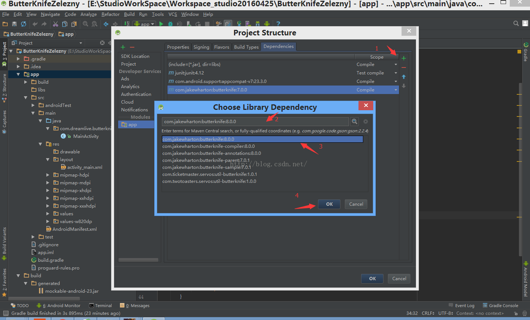The height and width of the screenshot is (320, 530).
Task: Toggle the 1: Project tool window
Action: coord(4,54)
